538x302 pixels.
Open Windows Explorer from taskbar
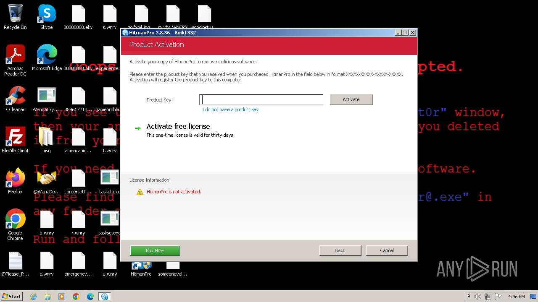[47, 297]
